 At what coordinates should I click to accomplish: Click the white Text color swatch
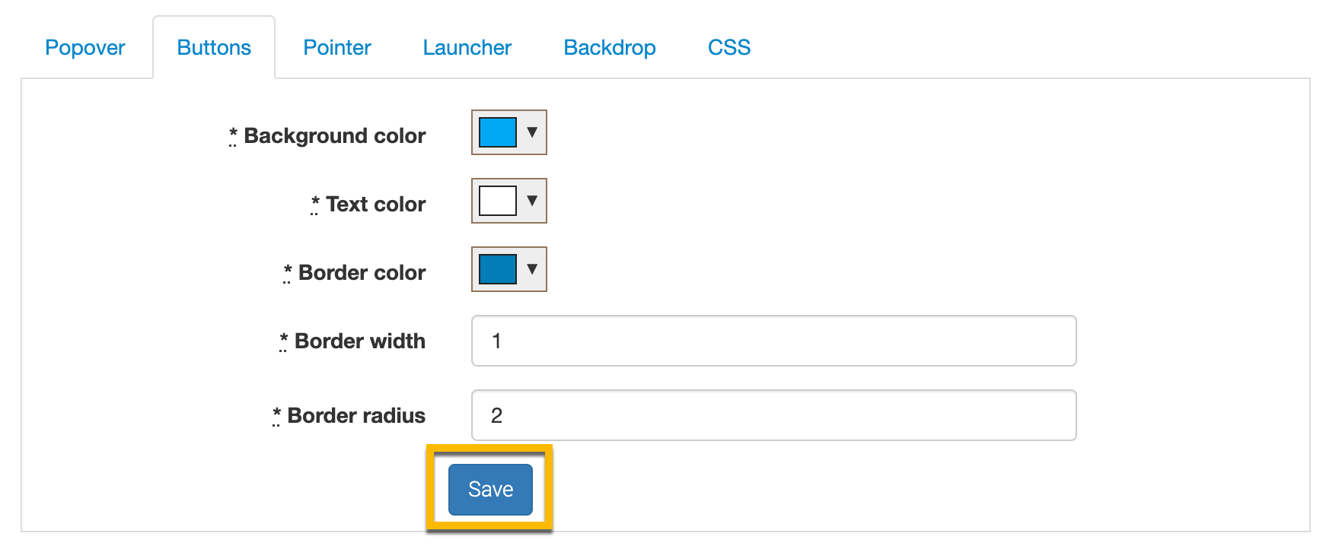[498, 201]
